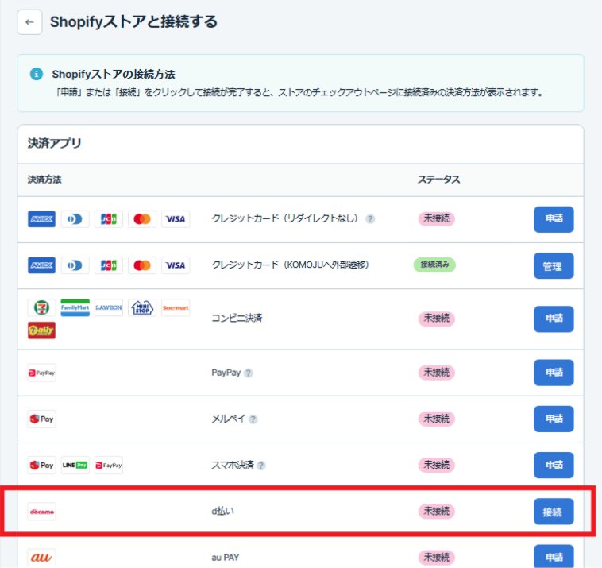
Task: Click the au logo in au PAY row
Action: click(x=41, y=558)
